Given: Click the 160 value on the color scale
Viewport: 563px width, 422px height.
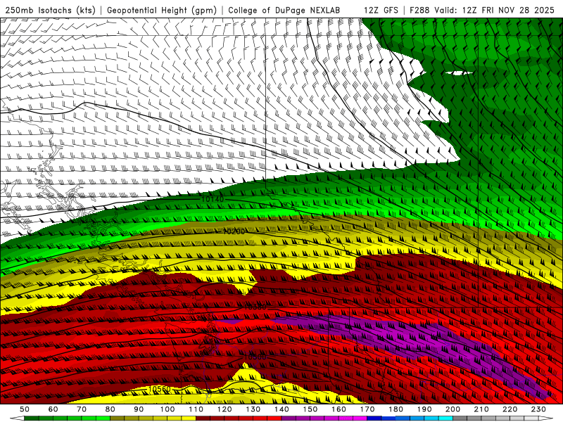Looking at the screenshot, I should [x=339, y=409].
